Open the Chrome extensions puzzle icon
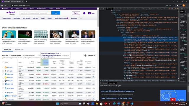This screenshot has width=189, height=106. click(177, 5)
